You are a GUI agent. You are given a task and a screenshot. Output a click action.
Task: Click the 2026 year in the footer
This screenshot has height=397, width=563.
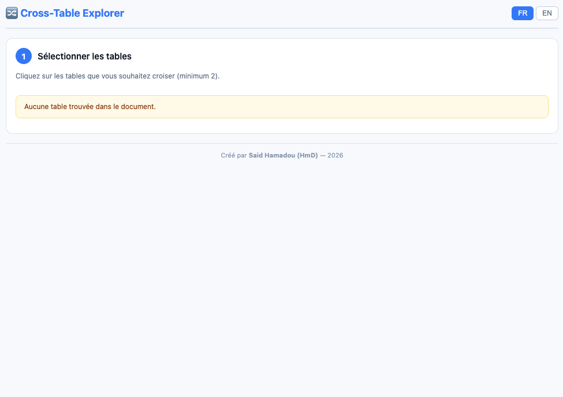tap(335, 155)
